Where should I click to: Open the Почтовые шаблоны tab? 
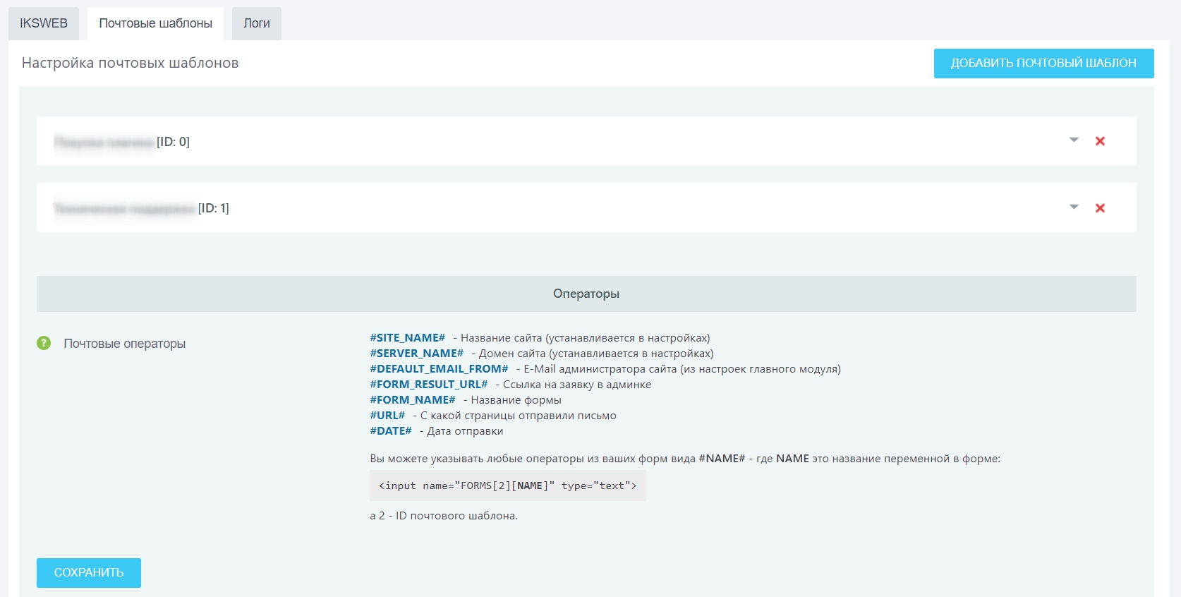(x=155, y=23)
